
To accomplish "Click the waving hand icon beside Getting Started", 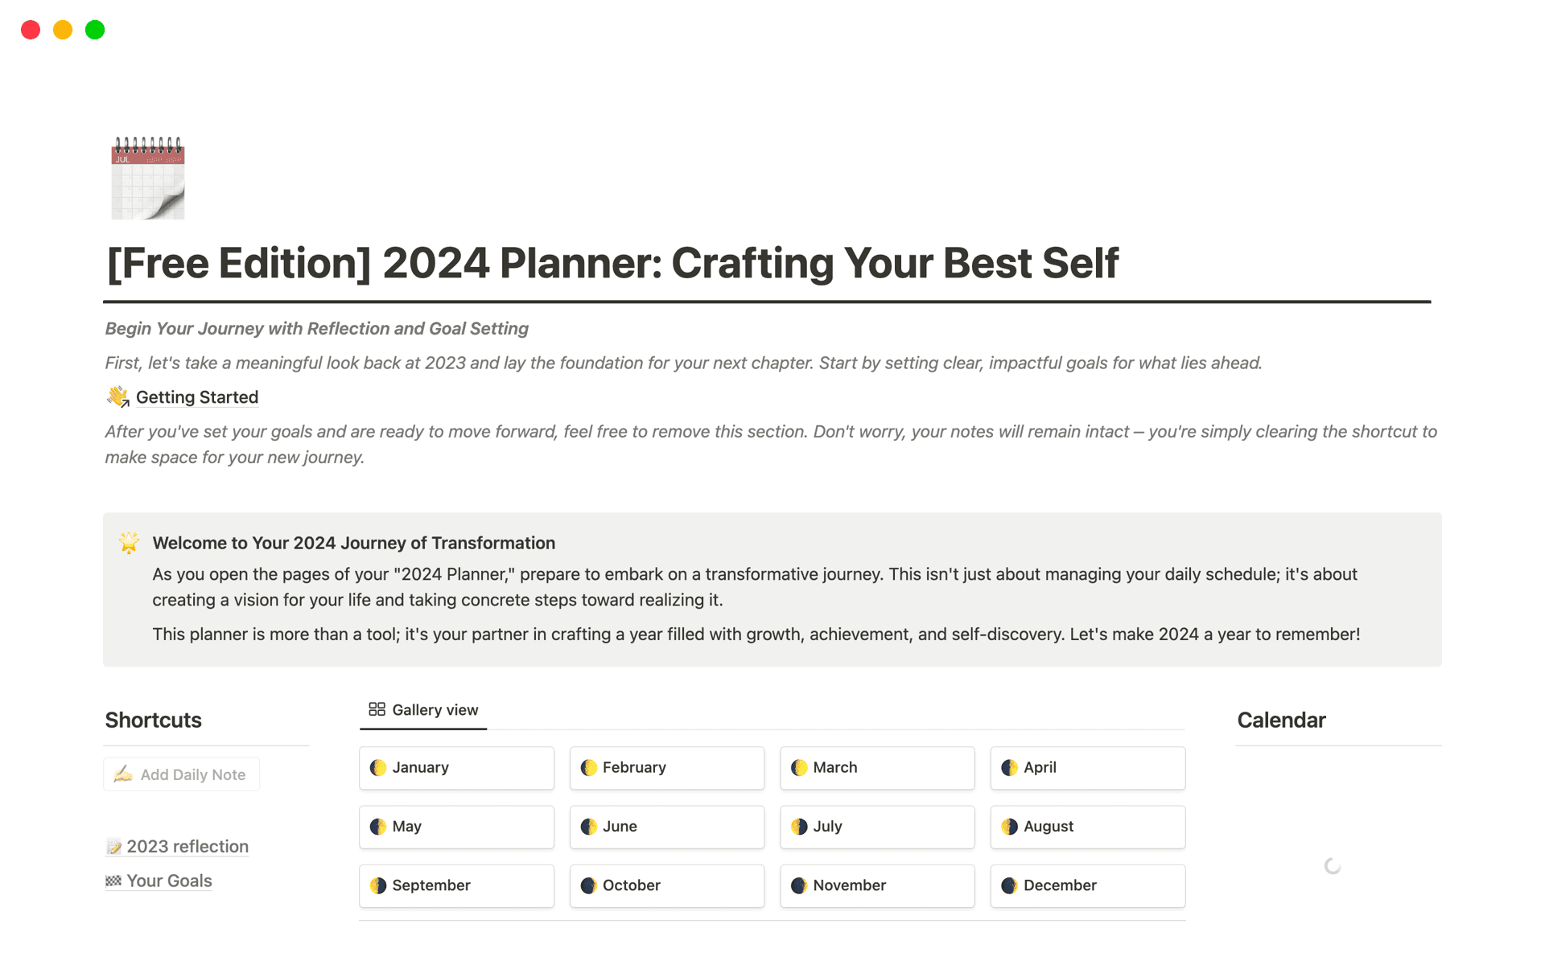I will click(117, 396).
